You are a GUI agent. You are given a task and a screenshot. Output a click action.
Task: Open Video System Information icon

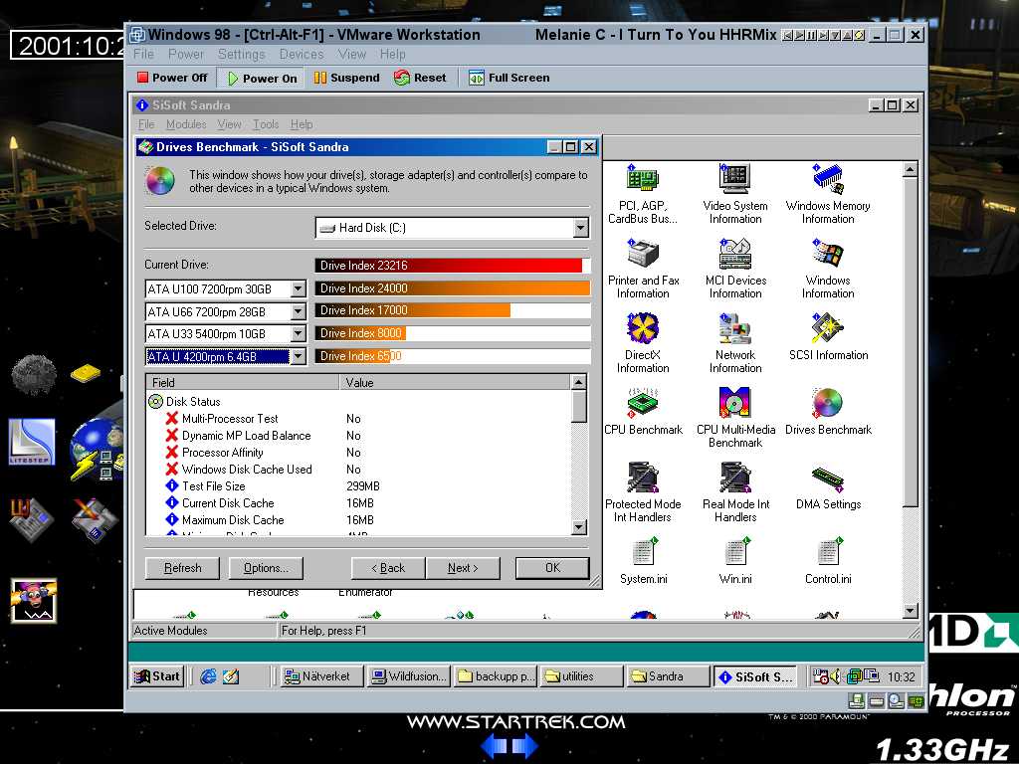click(x=735, y=178)
